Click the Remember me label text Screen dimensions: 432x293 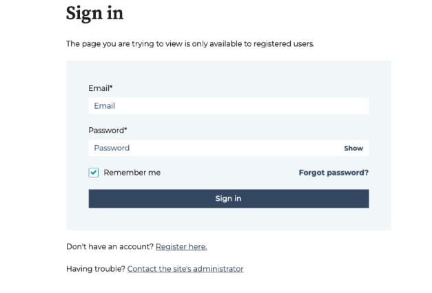click(132, 173)
